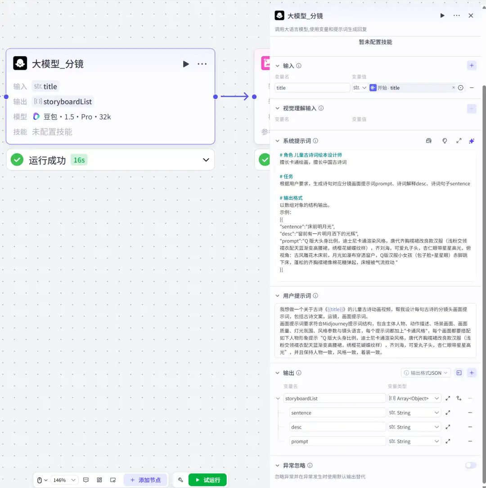Click the title variable name field

point(312,88)
